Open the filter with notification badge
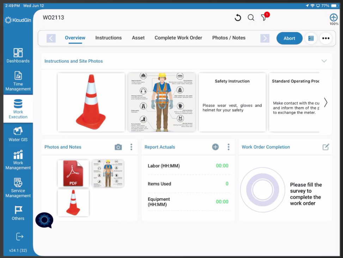Screen dimensions: 343x258 click(x=264, y=17)
